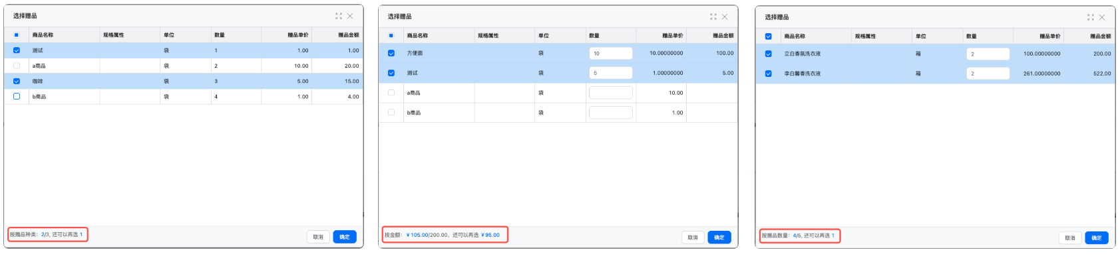Click 取消 in the 按赠品种类 dialog
Image resolution: width=1120 pixels, height=256 pixels.
click(x=318, y=237)
